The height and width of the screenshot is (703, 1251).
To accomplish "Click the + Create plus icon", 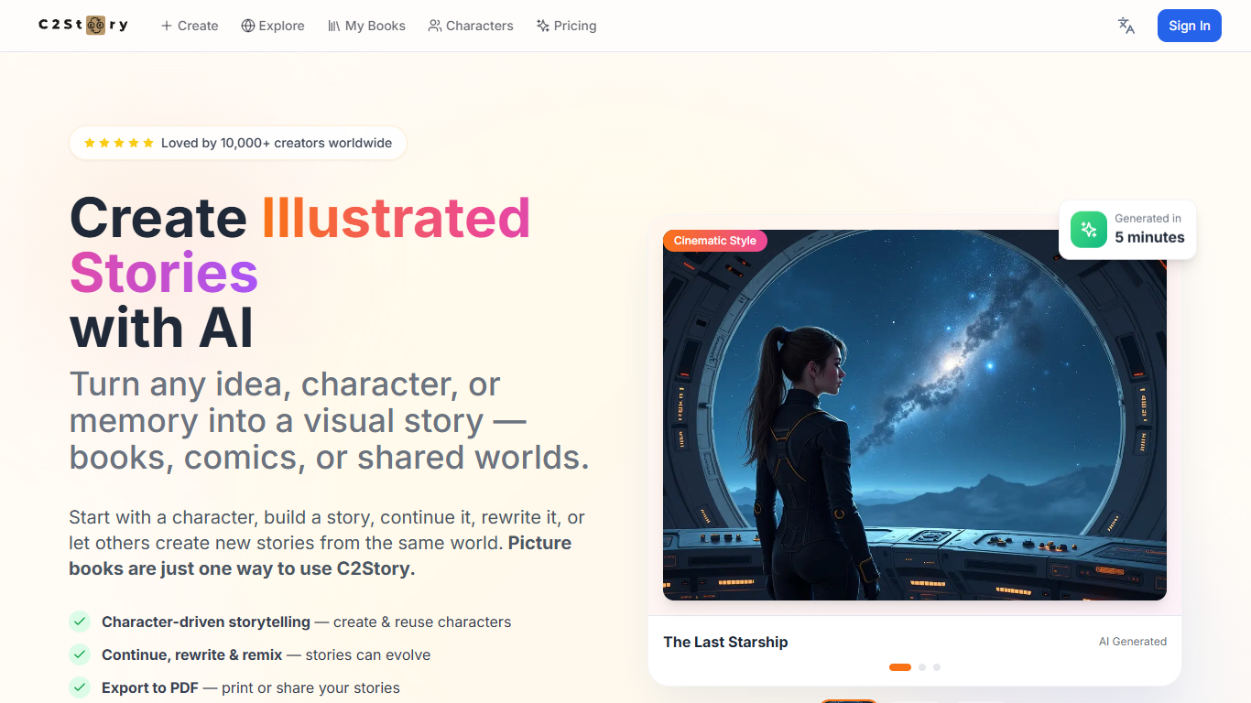I will 165,26.
